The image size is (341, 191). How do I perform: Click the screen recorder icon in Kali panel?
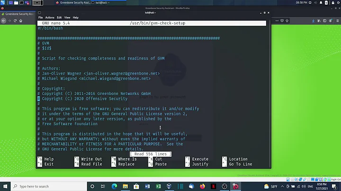(27, 3)
